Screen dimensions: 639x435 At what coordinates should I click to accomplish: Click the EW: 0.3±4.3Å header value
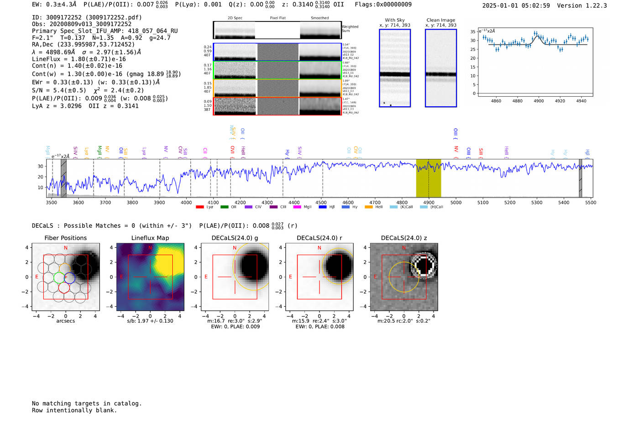[x=54, y=4]
